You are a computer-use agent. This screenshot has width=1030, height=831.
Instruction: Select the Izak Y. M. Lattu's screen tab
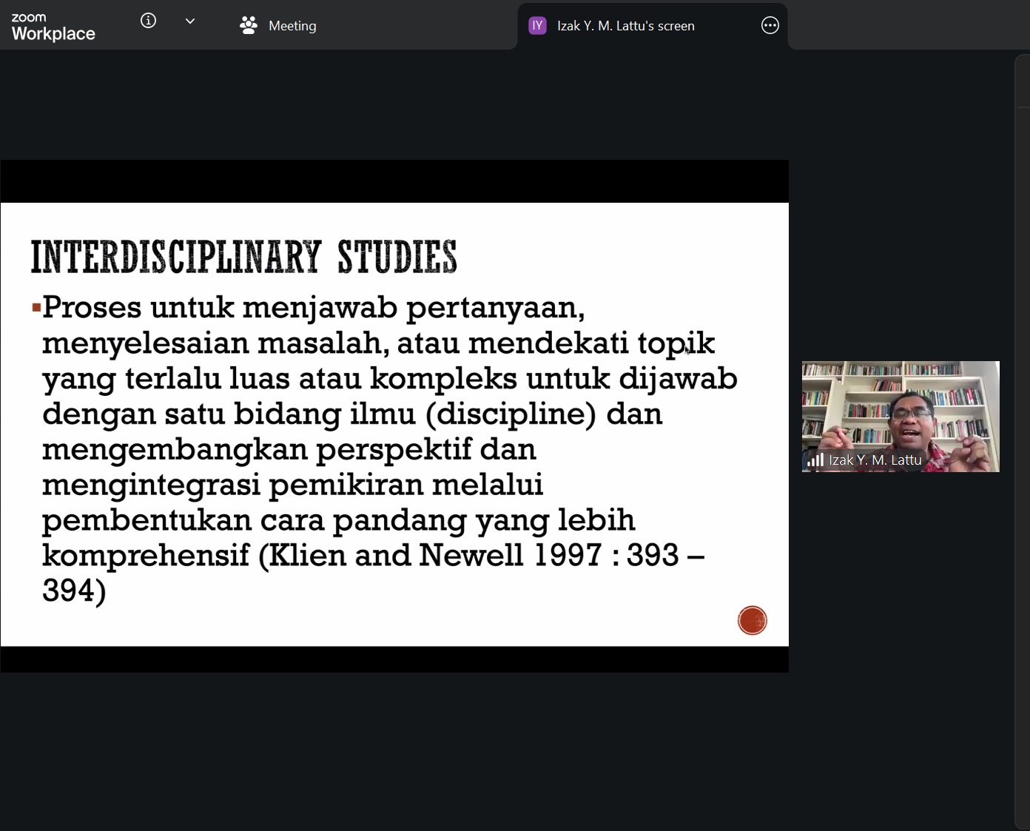click(626, 26)
